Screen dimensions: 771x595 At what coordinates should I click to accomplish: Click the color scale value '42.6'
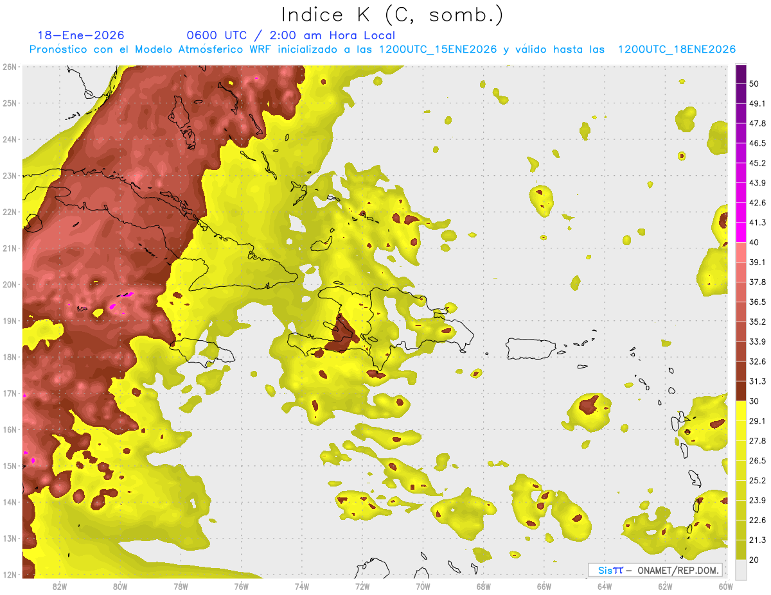757,203
